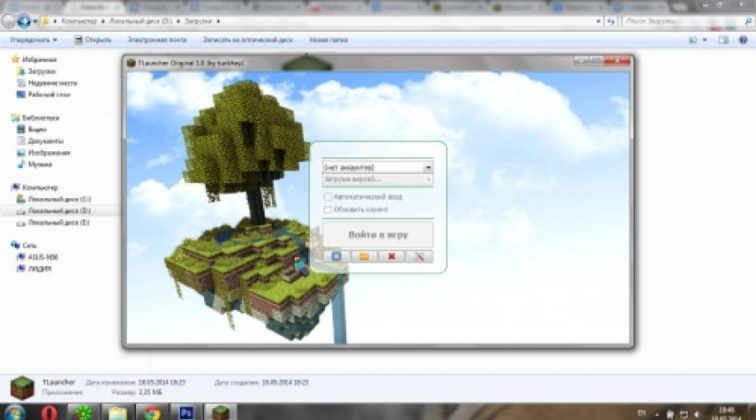Viewport: 756px width, 420px height.
Task: Show hidden tray icons arrow
Action: [x=657, y=414]
